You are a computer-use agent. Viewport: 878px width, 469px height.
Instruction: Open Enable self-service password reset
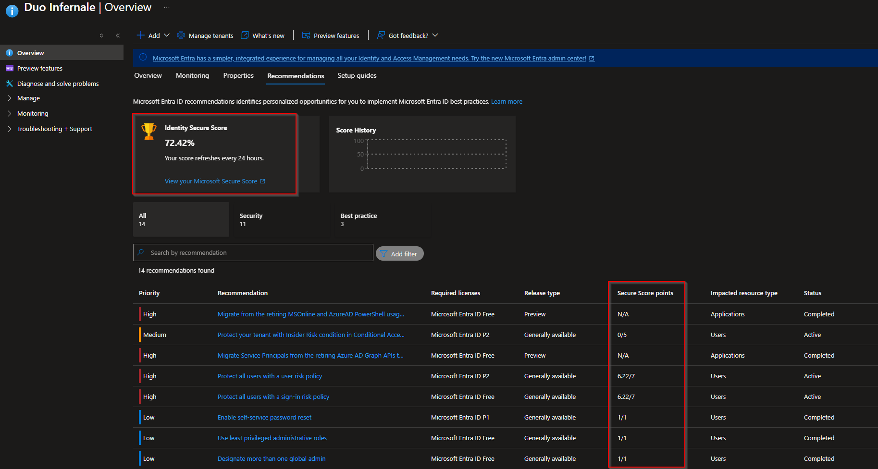pyautogui.click(x=264, y=417)
